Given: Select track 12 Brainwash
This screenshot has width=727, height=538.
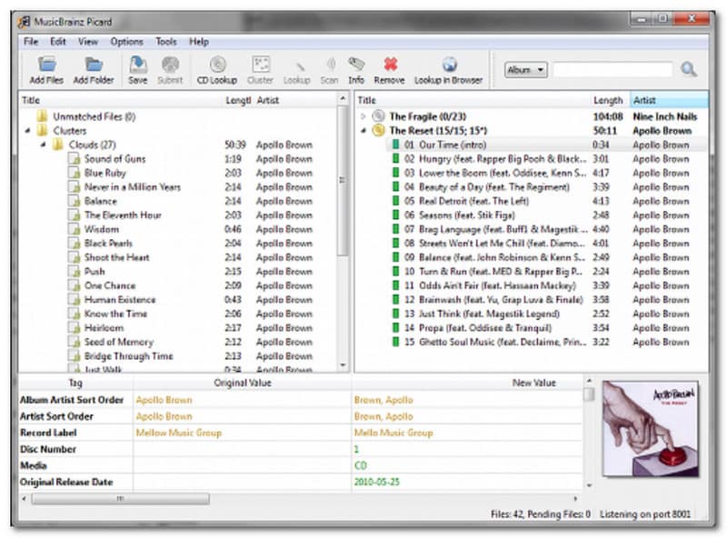Looking at the screenshot, I should tap(493, 300).
